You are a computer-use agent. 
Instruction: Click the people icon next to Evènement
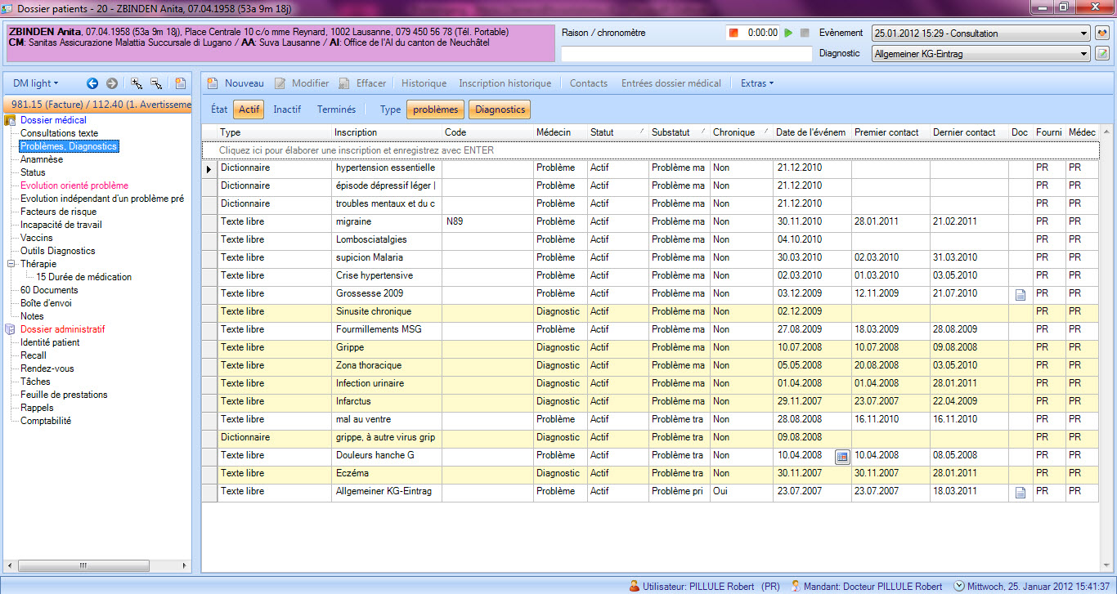click(1102, 33)
